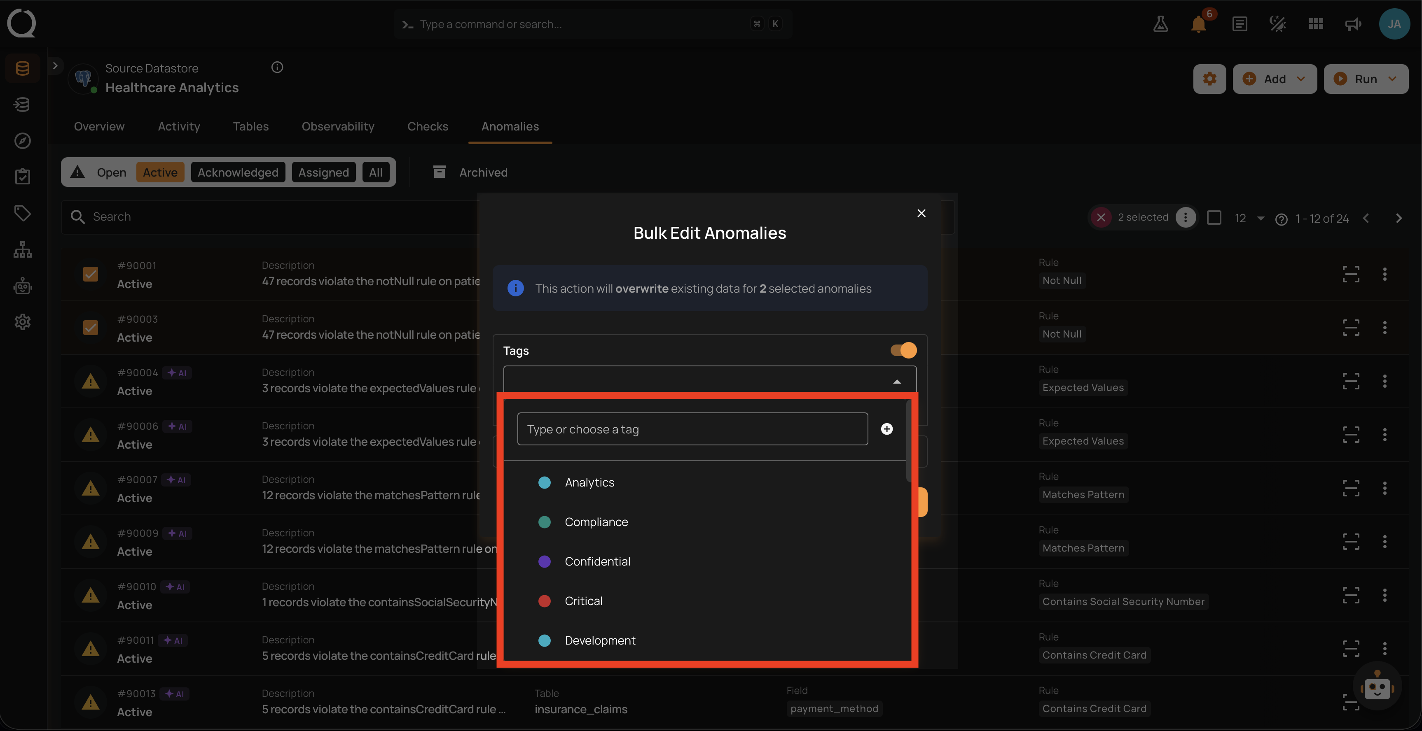The width and height of the screenshot is (1422, 731).
Task: Open the document notes icon in header
Action: tap(1239, 24)
